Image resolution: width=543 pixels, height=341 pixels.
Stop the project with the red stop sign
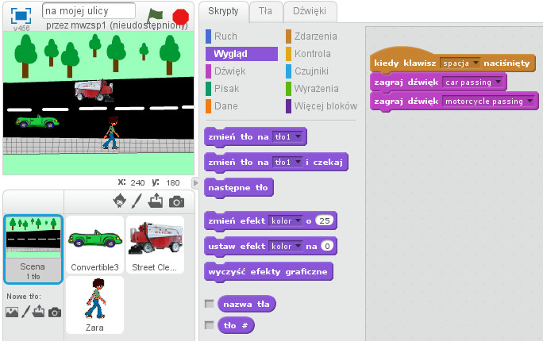point(180,17)
